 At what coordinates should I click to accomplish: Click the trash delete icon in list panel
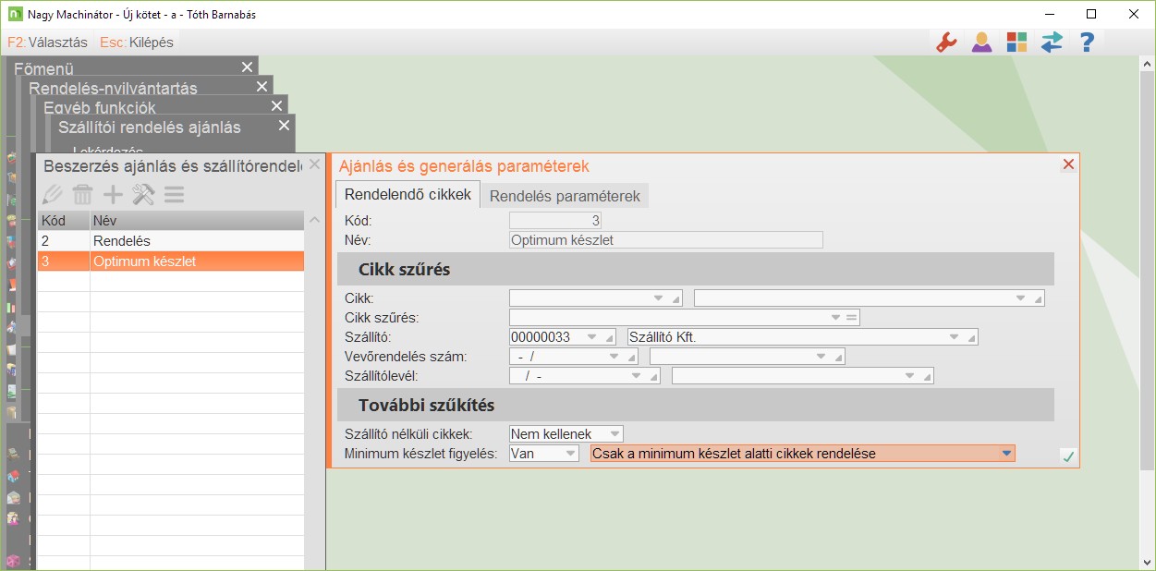click(83, 195)
